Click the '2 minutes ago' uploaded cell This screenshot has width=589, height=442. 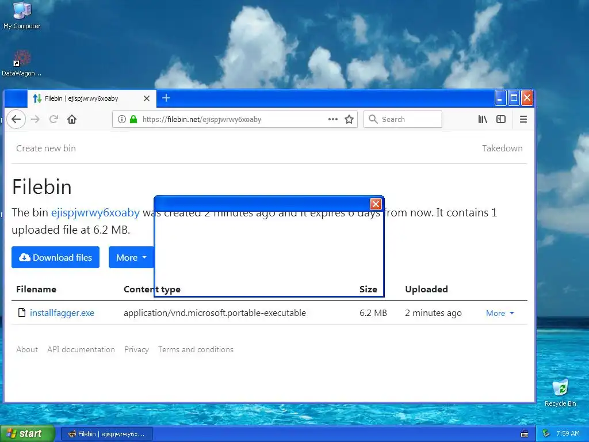tap(433, 313)
